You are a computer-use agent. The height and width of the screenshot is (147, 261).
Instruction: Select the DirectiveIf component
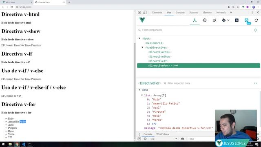158,61
